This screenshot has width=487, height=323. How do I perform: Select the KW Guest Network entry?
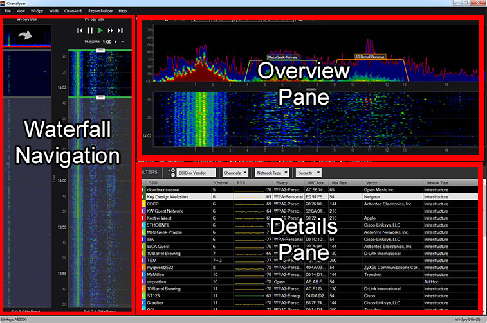(x=165, y=211)
